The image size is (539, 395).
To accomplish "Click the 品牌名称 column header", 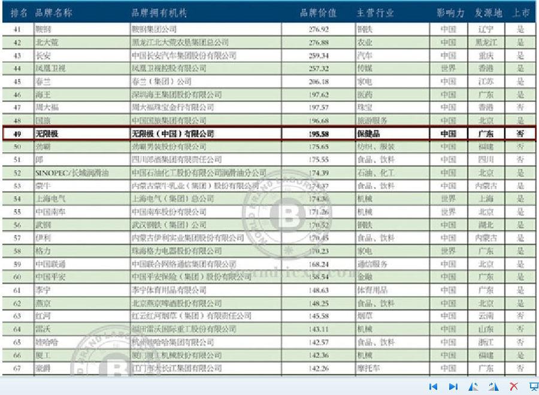I will 54,13.
